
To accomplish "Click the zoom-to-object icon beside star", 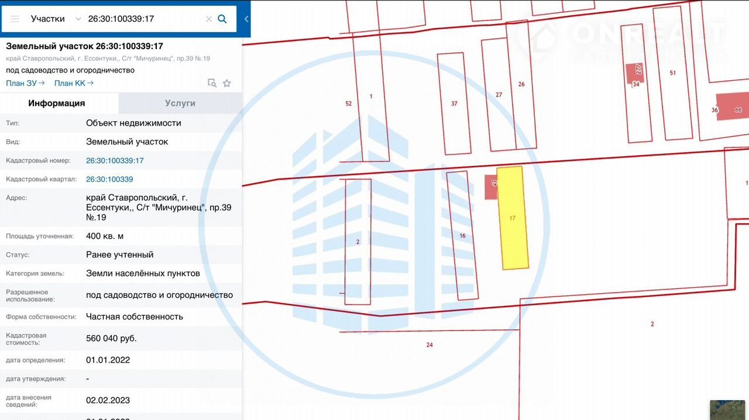I will click(212, 83).
